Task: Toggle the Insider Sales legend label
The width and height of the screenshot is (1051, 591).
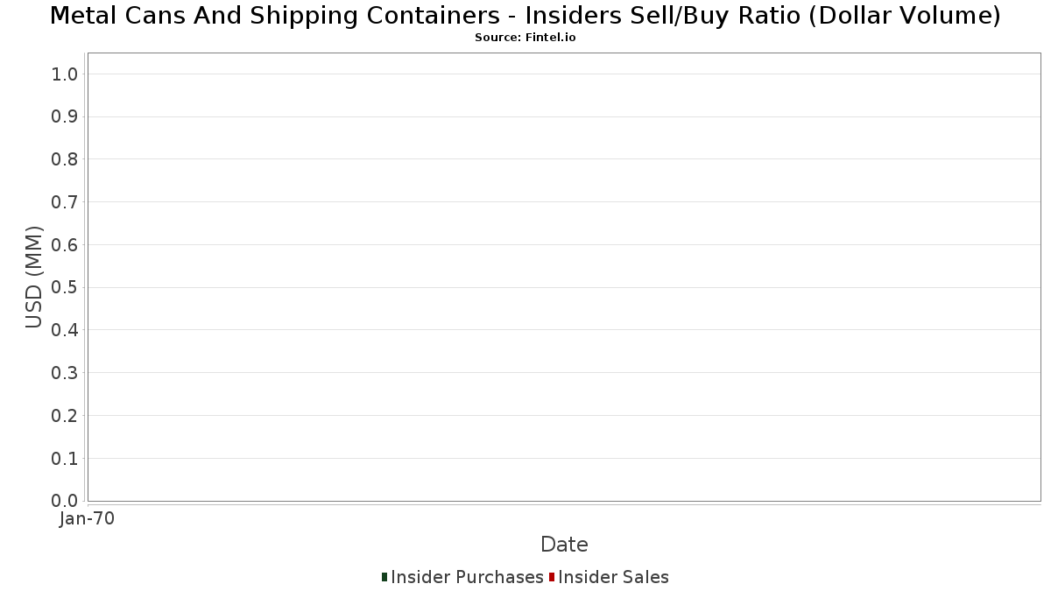Action: [x=613, y=577]
